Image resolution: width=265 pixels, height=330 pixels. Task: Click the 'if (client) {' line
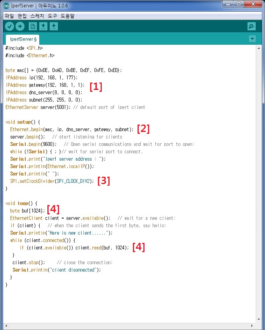click(88, 226)
